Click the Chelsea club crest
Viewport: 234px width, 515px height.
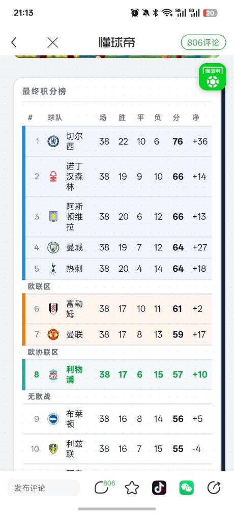tap(53, 141)
